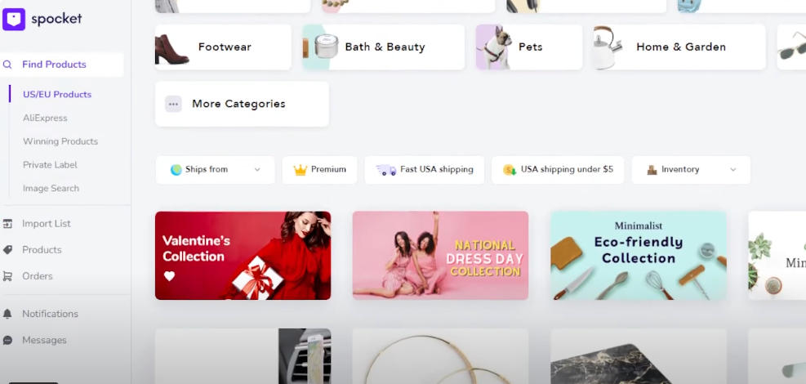Click the More Categories ellipsis icon

click(173, 104)
